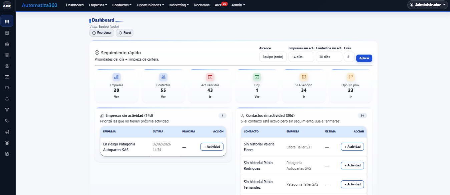Open notifications via the bell icon in sidebar
450x195 pixels.
coord(7,99)
